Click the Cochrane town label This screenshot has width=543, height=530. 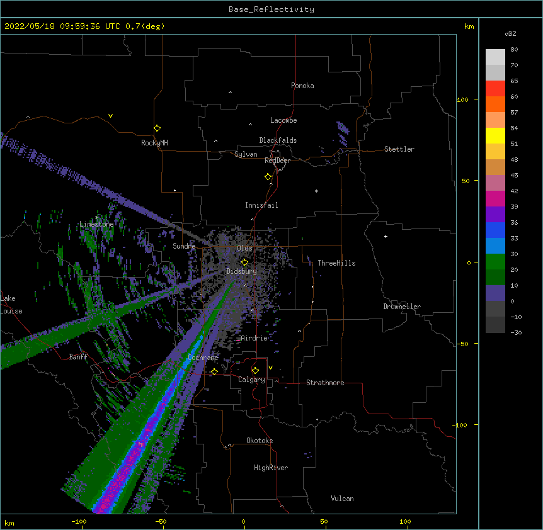coord(203,358)
